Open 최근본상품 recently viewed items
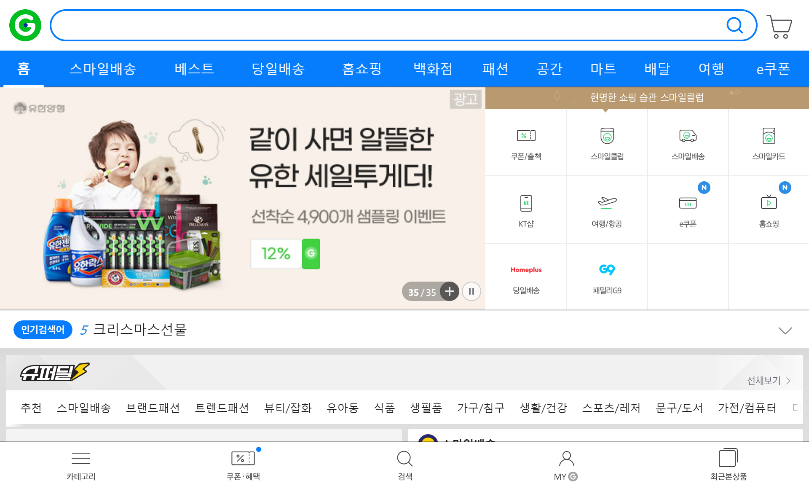809x489 pixels. [729, 465]
